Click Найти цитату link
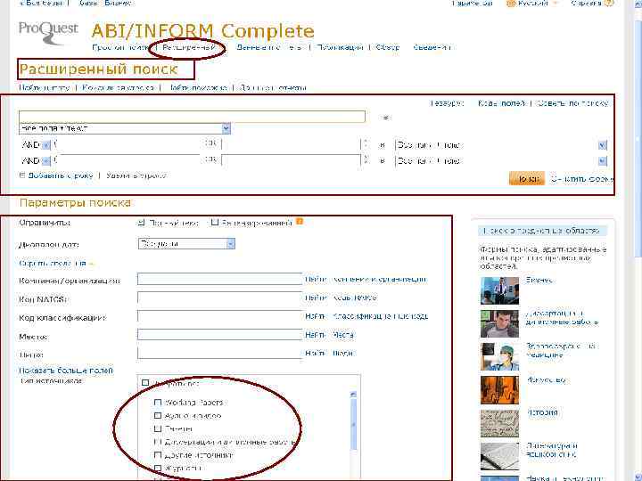Image resolution: width=642 pixels, height=481 pixels. point(45,87)
